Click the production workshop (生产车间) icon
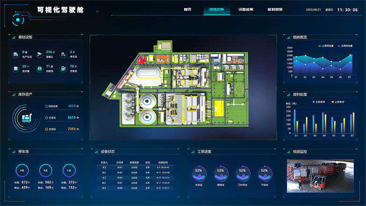Screen dimensions: 366x206 [x=16, y=54]
